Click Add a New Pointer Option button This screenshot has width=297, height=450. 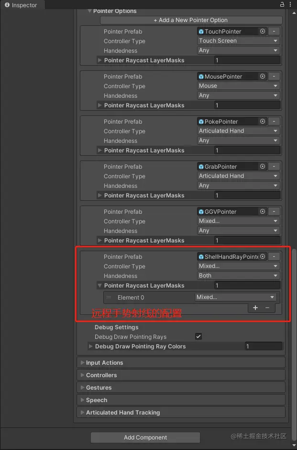(191, 20)
